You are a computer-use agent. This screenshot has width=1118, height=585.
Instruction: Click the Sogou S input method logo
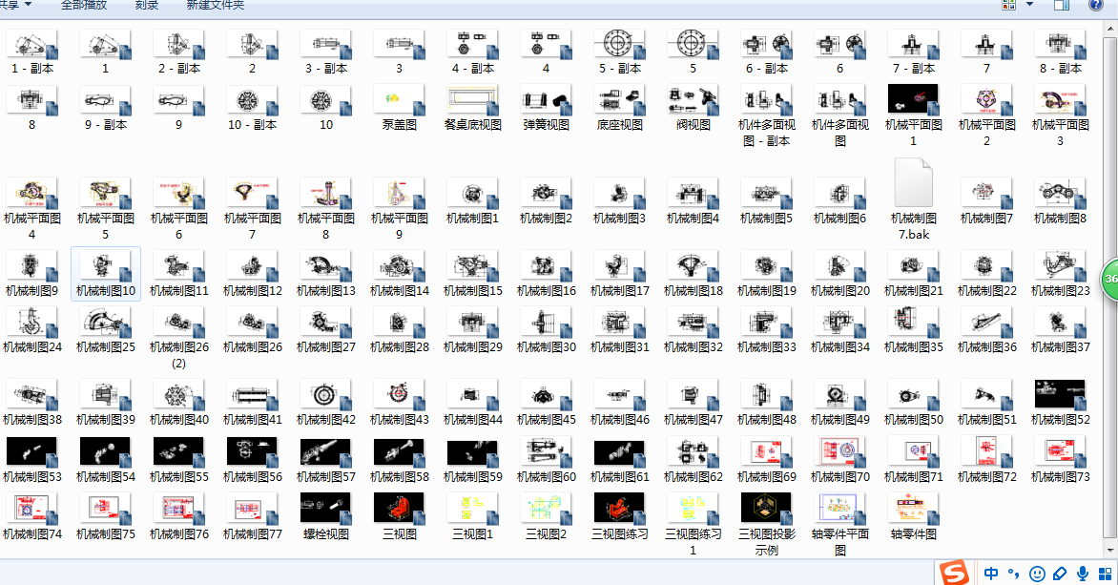click(954, 573)
